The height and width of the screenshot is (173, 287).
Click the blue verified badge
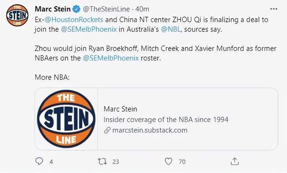point(77,9)
